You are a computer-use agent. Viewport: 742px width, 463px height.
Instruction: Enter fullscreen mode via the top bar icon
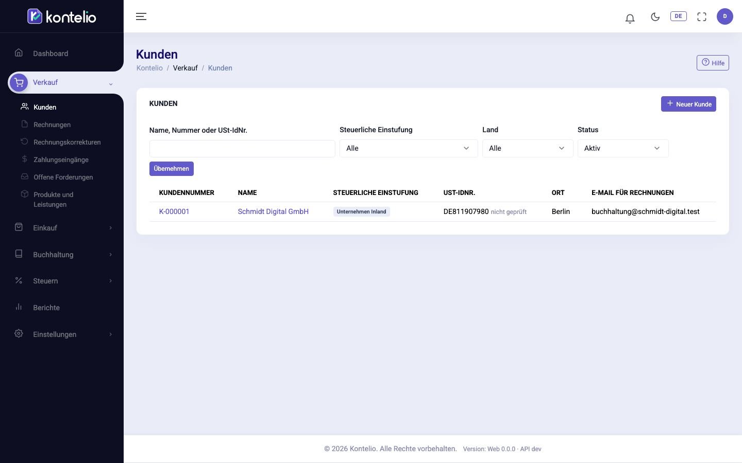pos(702,16)
